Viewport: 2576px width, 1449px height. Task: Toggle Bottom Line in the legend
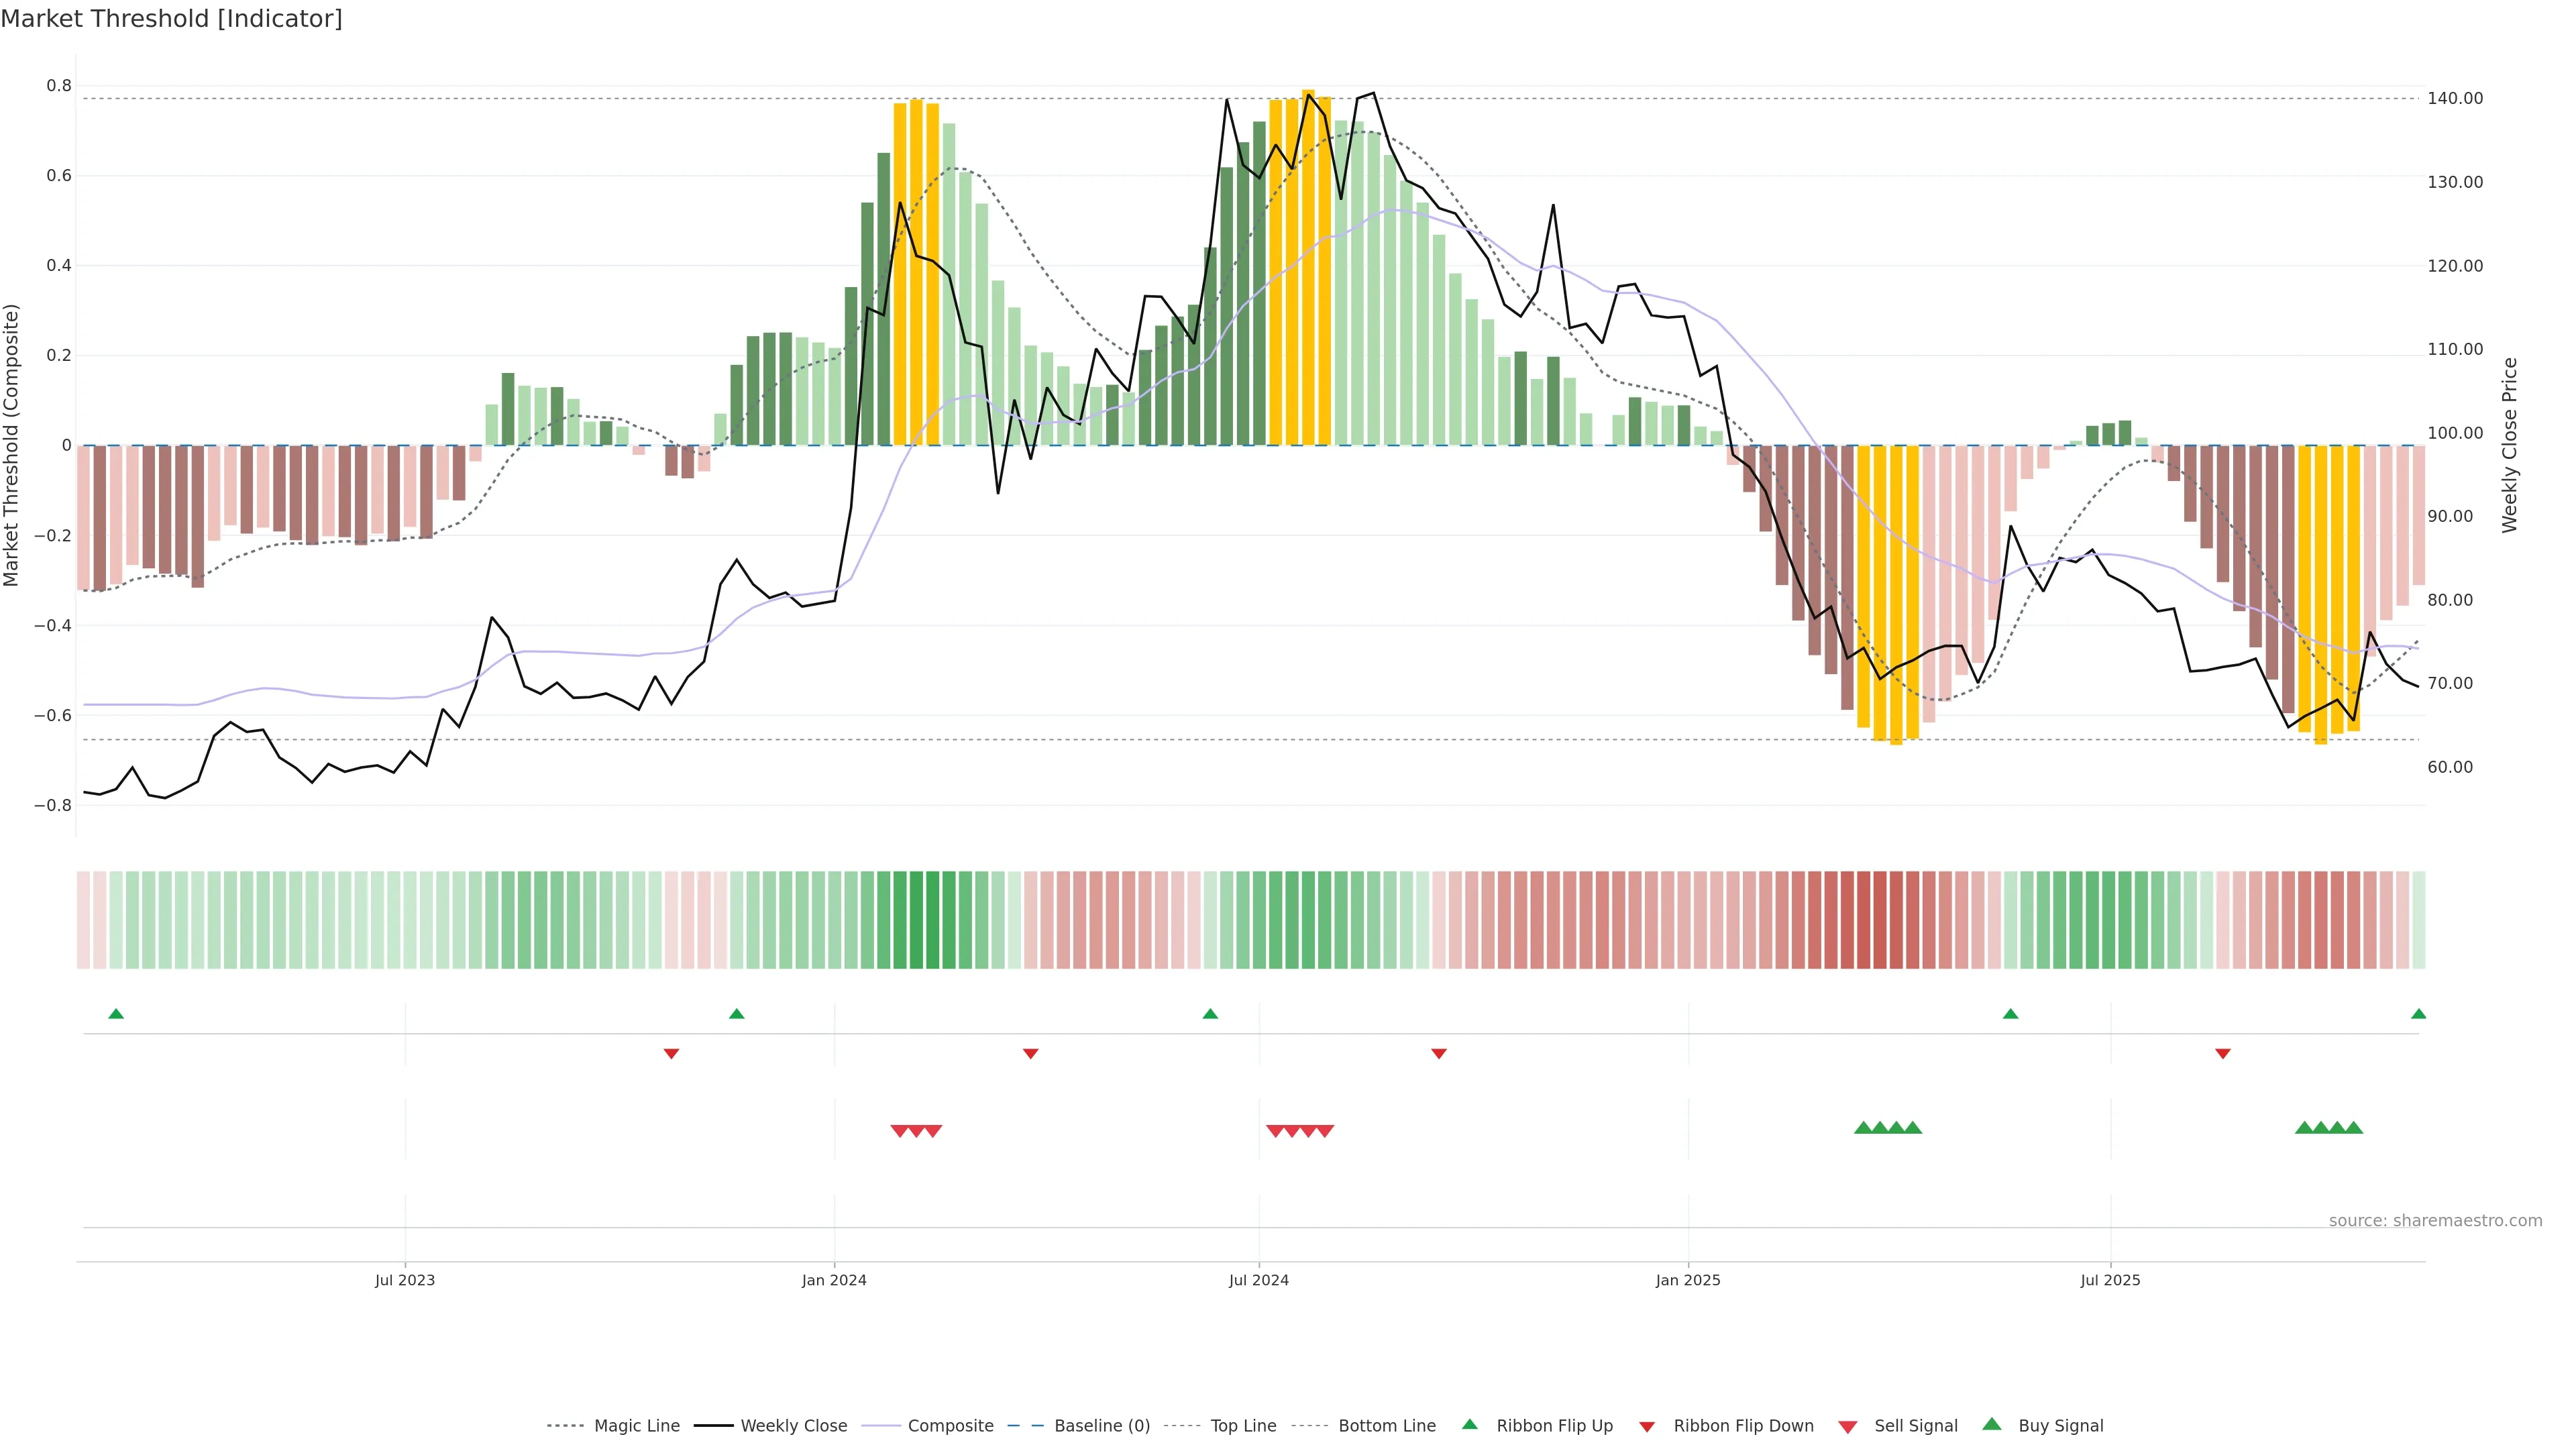[x=1386, y=1425]
